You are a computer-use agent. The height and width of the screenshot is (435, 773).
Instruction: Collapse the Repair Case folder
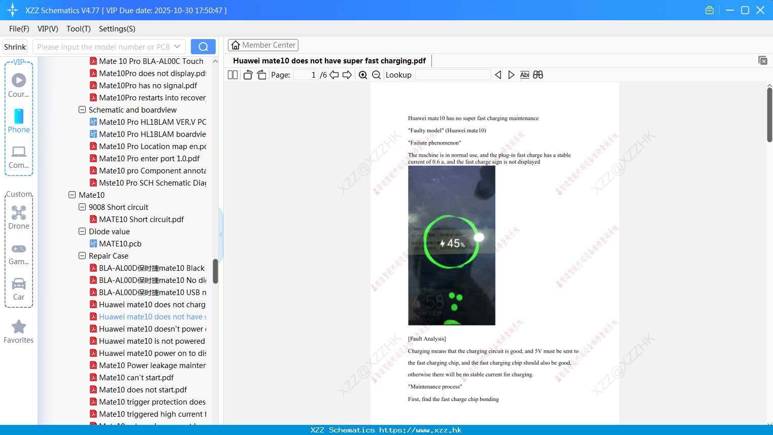(82, 256)
